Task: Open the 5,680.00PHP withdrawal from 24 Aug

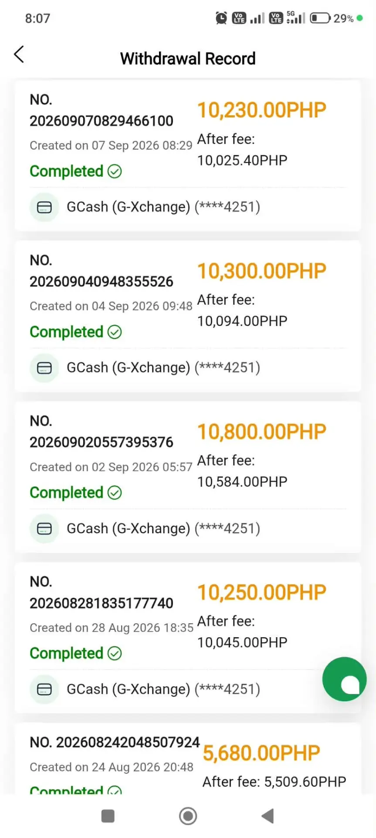Action: (188, 759)
